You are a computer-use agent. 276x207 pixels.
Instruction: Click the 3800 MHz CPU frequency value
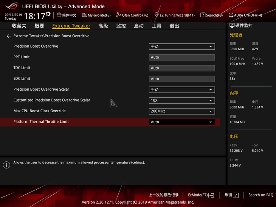(237, 49)
